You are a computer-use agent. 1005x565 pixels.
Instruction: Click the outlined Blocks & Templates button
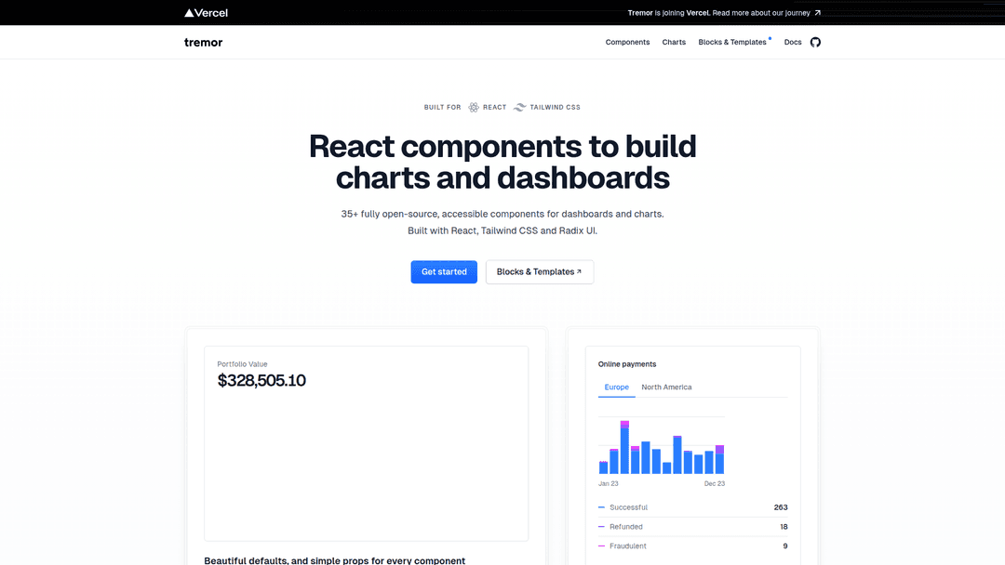(x=539, y=271)
